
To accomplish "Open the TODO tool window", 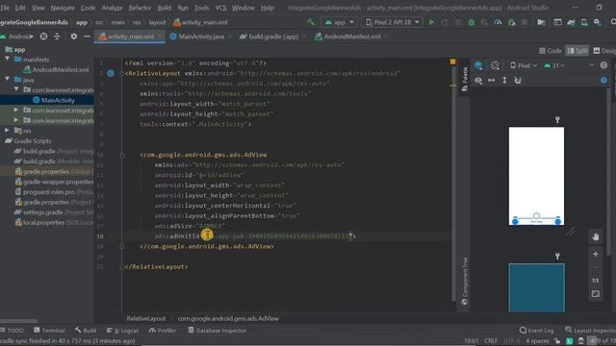I will [x=12, y=331].
